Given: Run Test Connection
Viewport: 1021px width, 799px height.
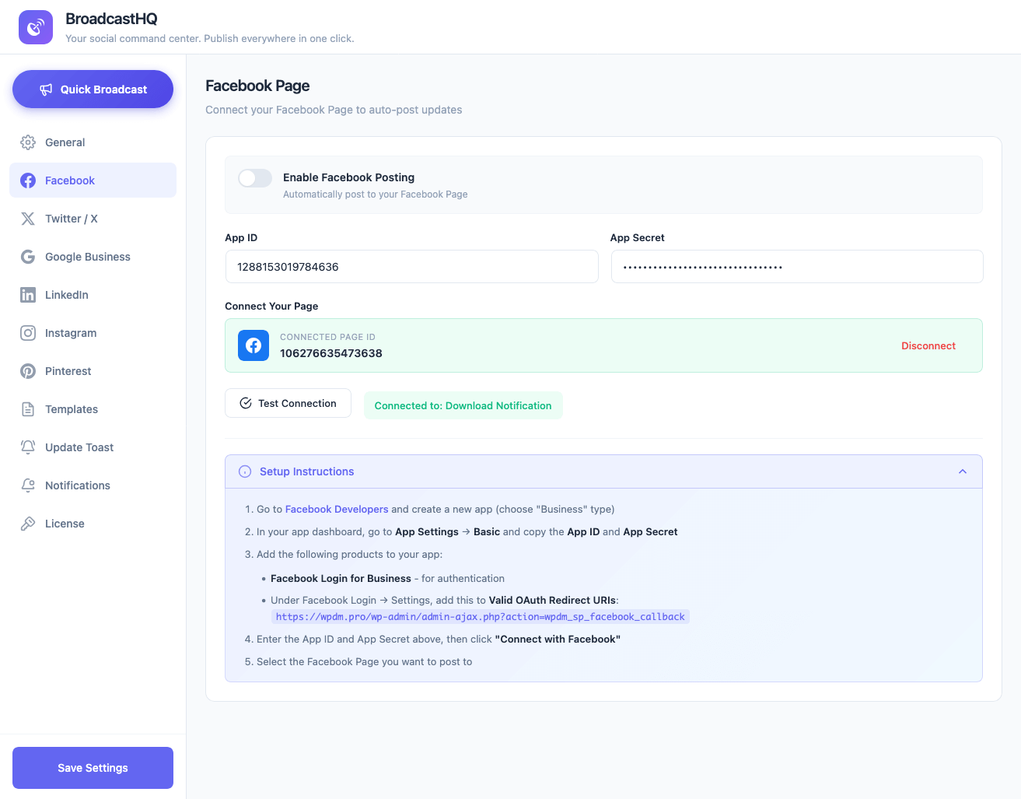Looking at the screenshot, I should (x=288, y=403).
